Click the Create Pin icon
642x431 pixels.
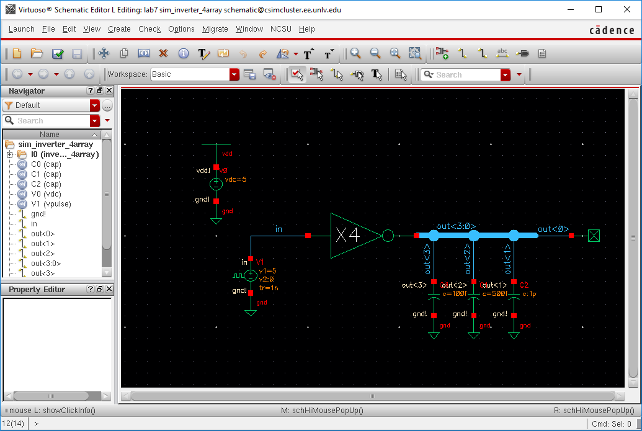523,54
